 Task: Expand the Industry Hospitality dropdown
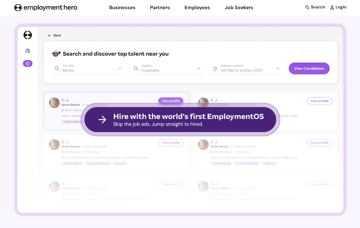pyautogui.click(x=199, y=68)
